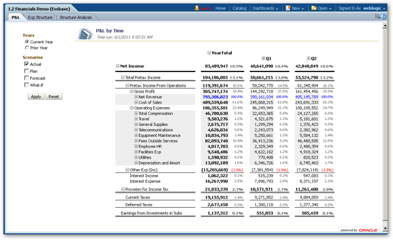
Task: Click the Interest Income row label
Action: click(x=144, y=176)
